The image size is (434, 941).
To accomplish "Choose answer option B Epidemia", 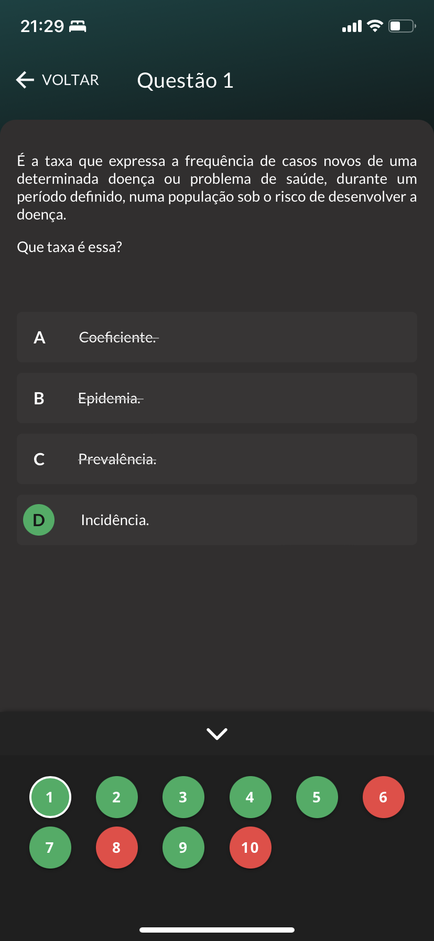I will 217,398.
